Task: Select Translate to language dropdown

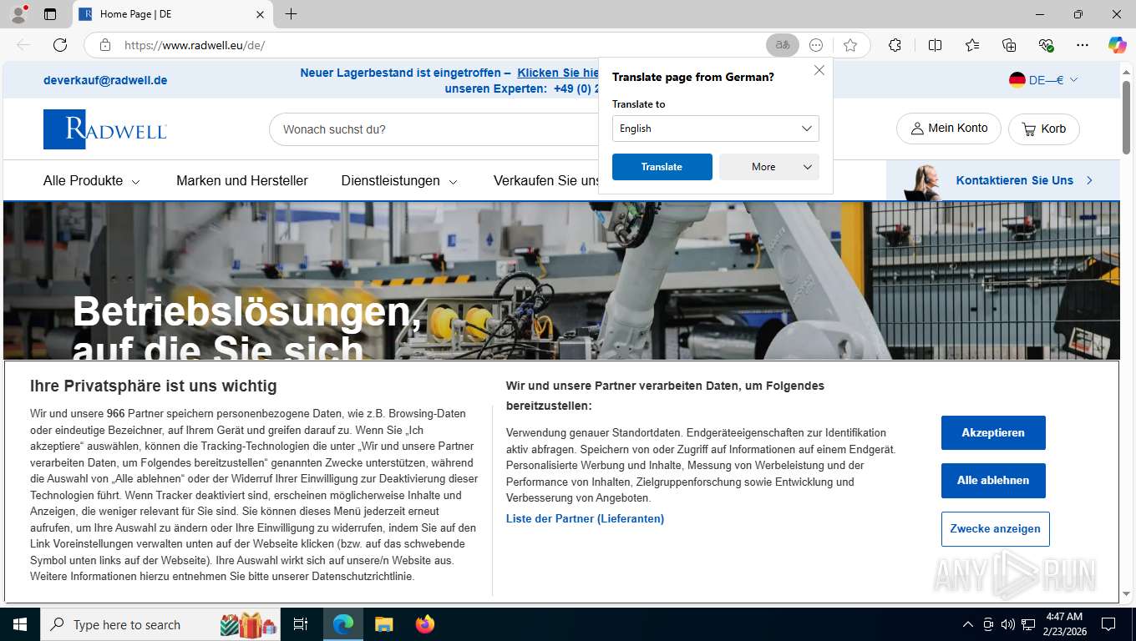Action: [716, 129]
